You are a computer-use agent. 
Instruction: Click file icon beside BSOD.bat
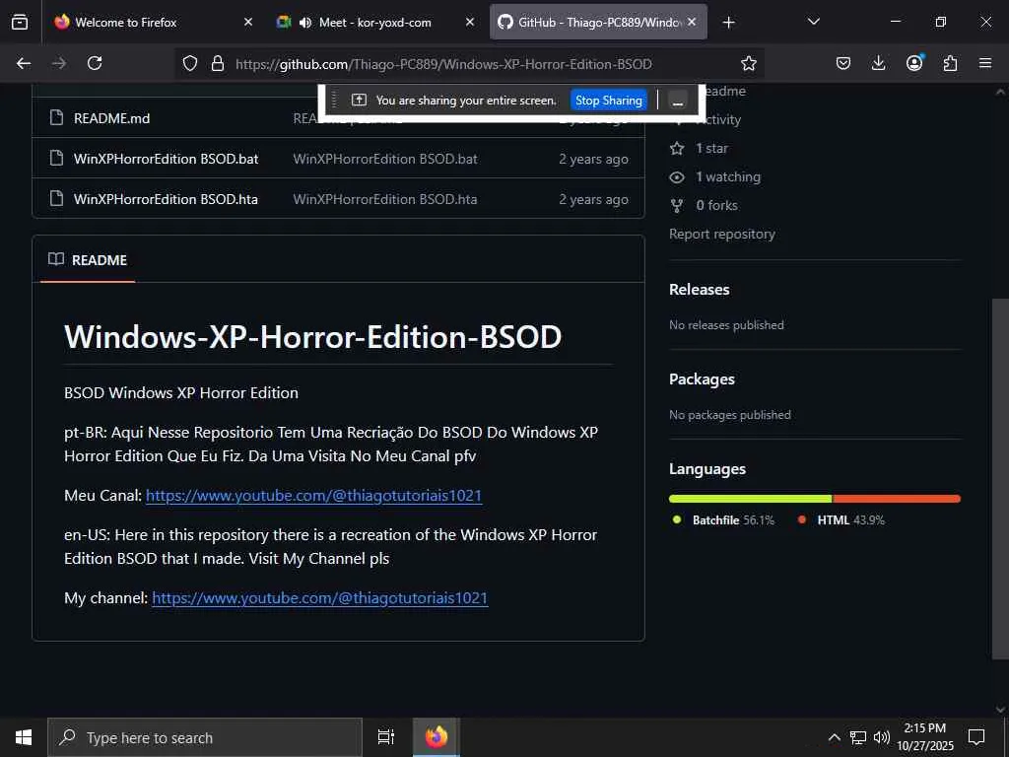[x=56, y=159]
